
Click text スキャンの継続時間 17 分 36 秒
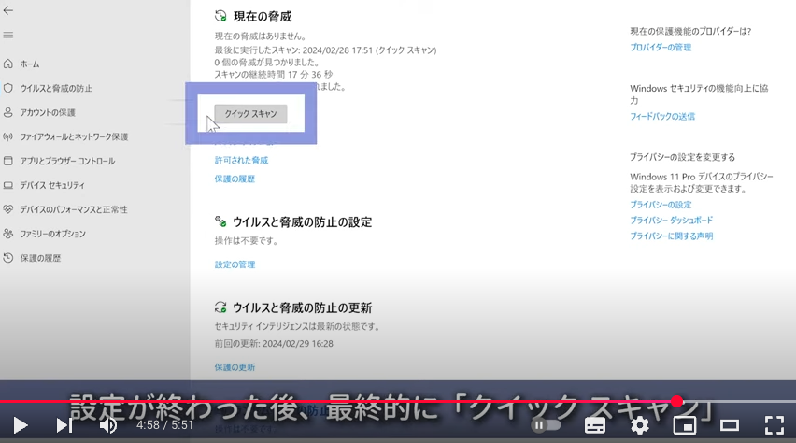(x=274, y=75)
